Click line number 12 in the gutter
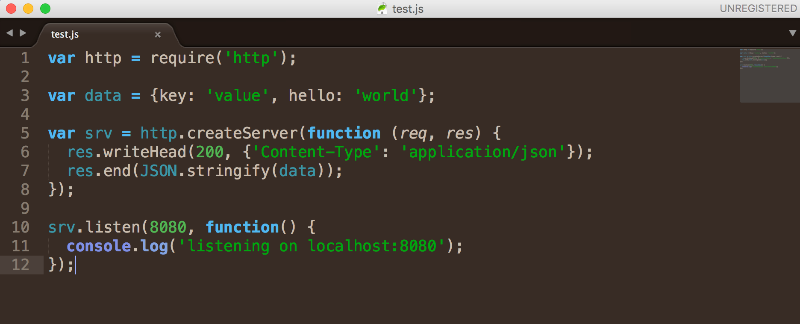800x324 pixels. 21,265
